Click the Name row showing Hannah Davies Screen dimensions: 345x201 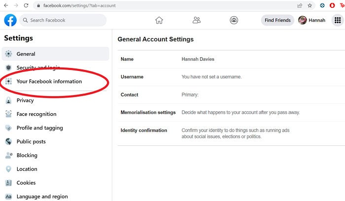(x=231, y=59)
